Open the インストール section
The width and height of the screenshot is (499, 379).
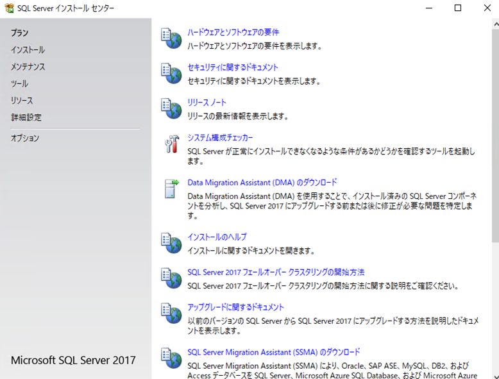[28, 50]
